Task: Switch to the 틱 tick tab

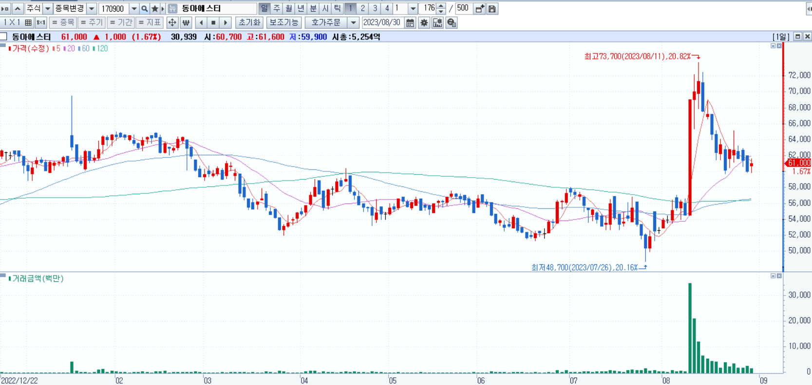Action: 338,9
